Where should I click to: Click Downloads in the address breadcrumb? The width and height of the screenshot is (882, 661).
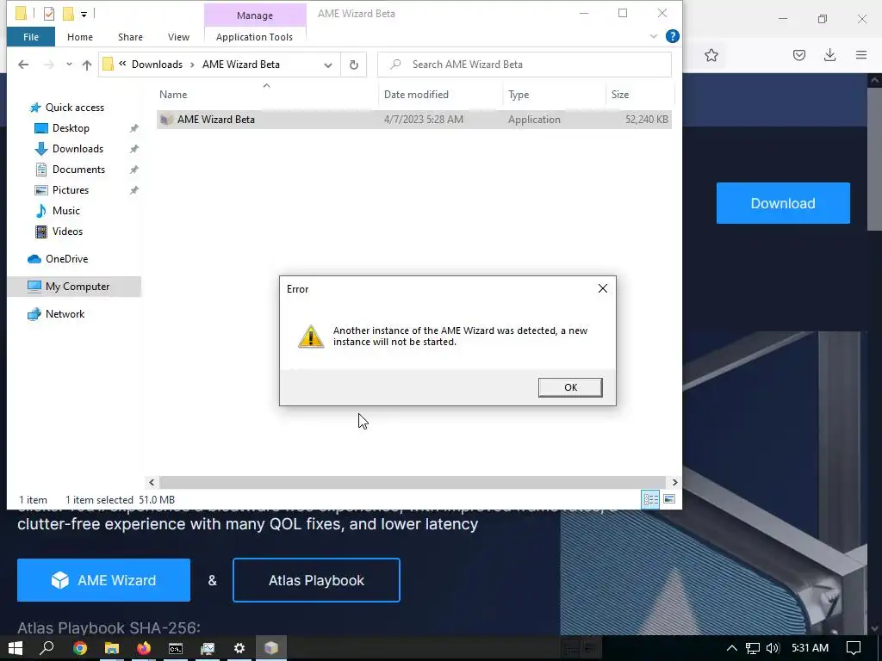point(157,64)
